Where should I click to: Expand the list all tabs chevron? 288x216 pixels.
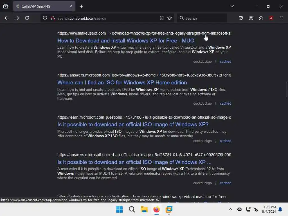pyautogui.click(x=232, y=6)
